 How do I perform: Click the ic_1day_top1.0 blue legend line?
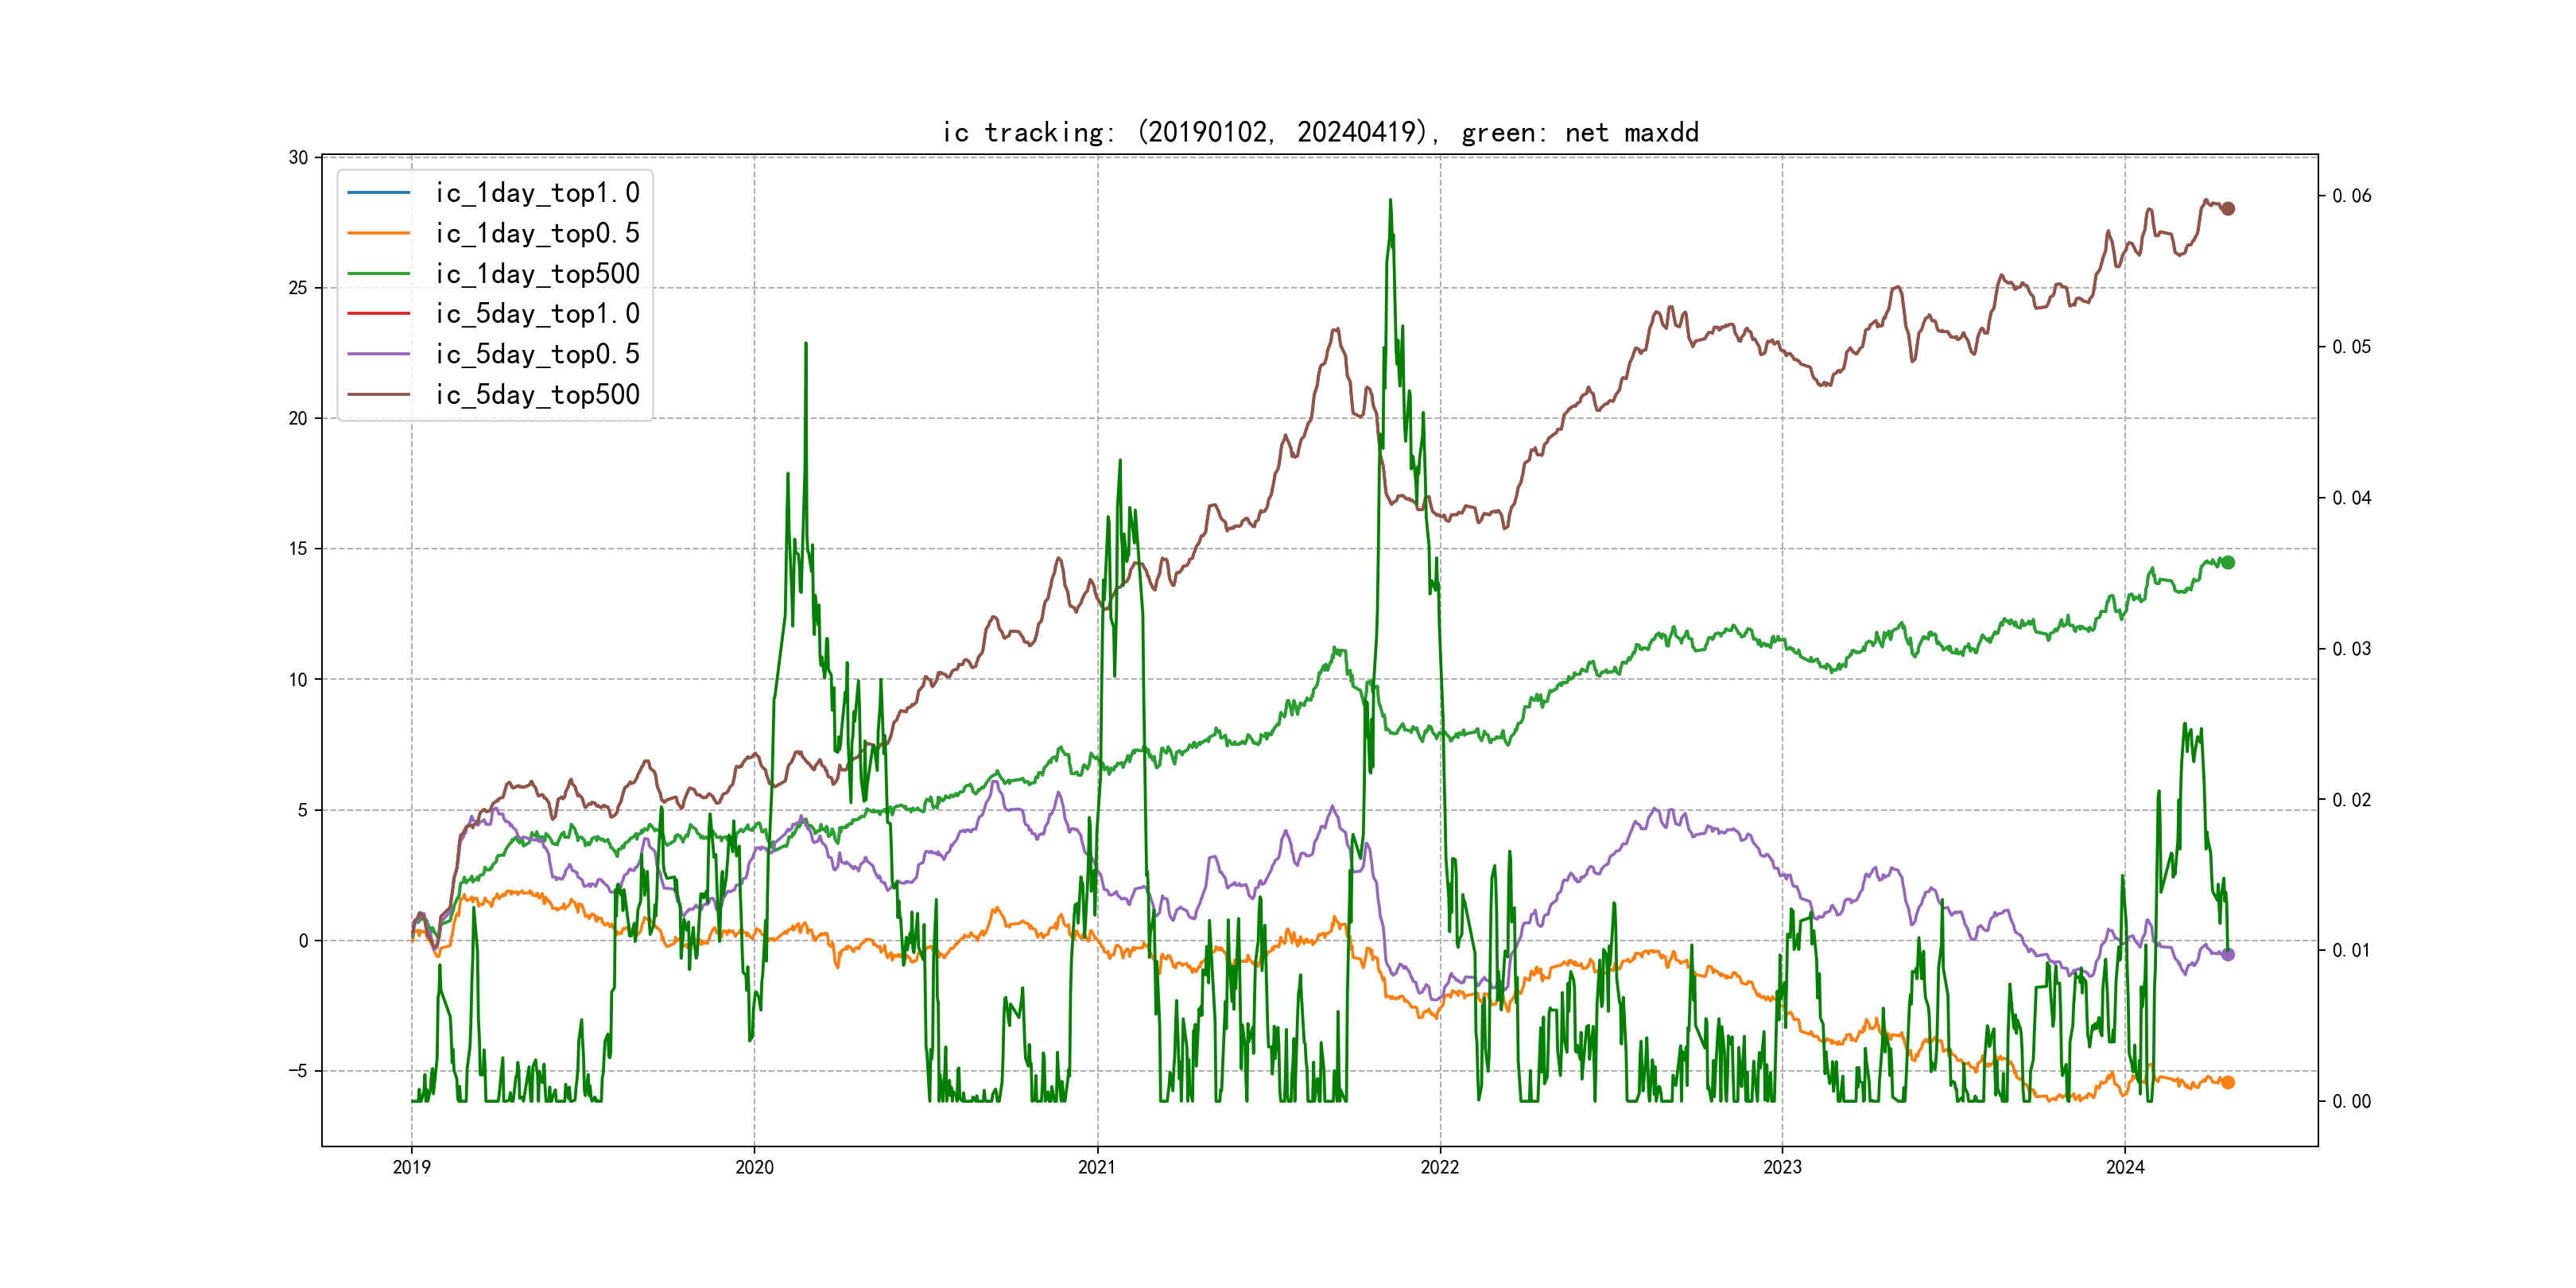tap(378, 192)
